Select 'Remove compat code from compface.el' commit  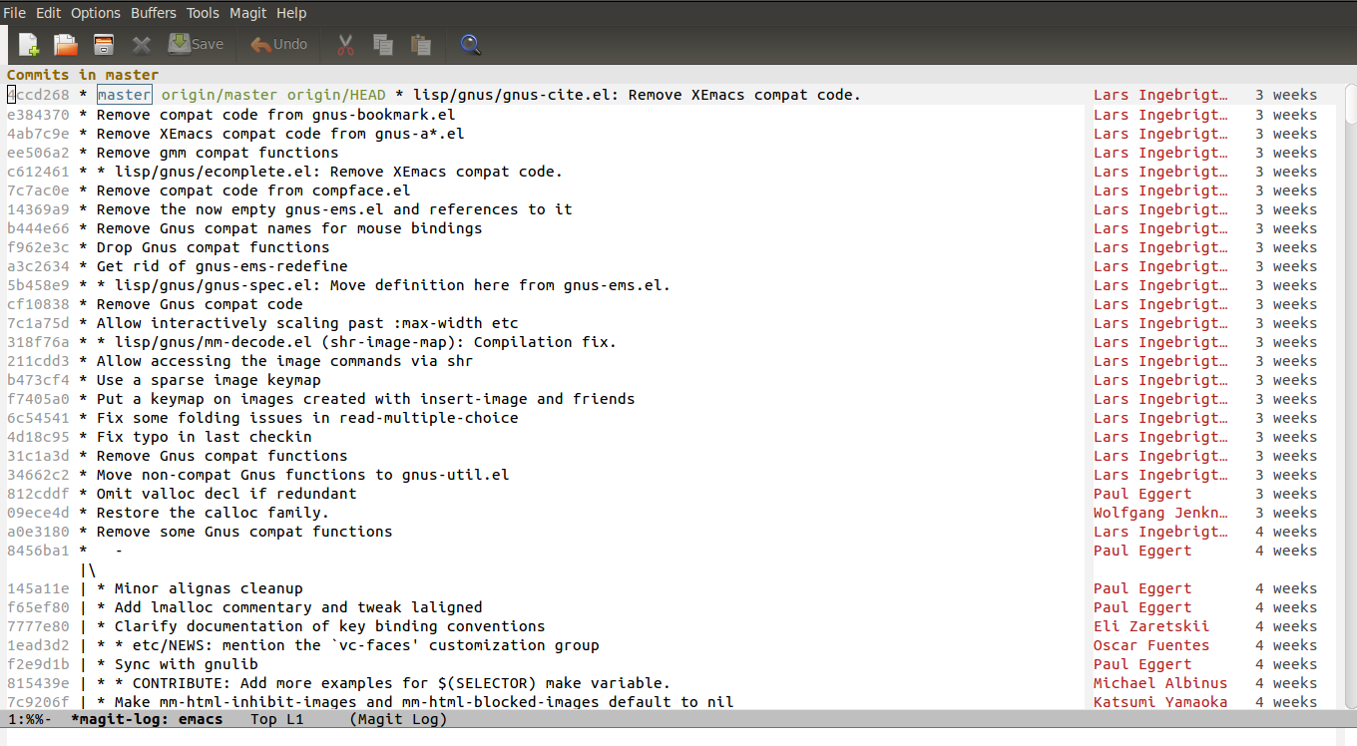tap(253, 190)
